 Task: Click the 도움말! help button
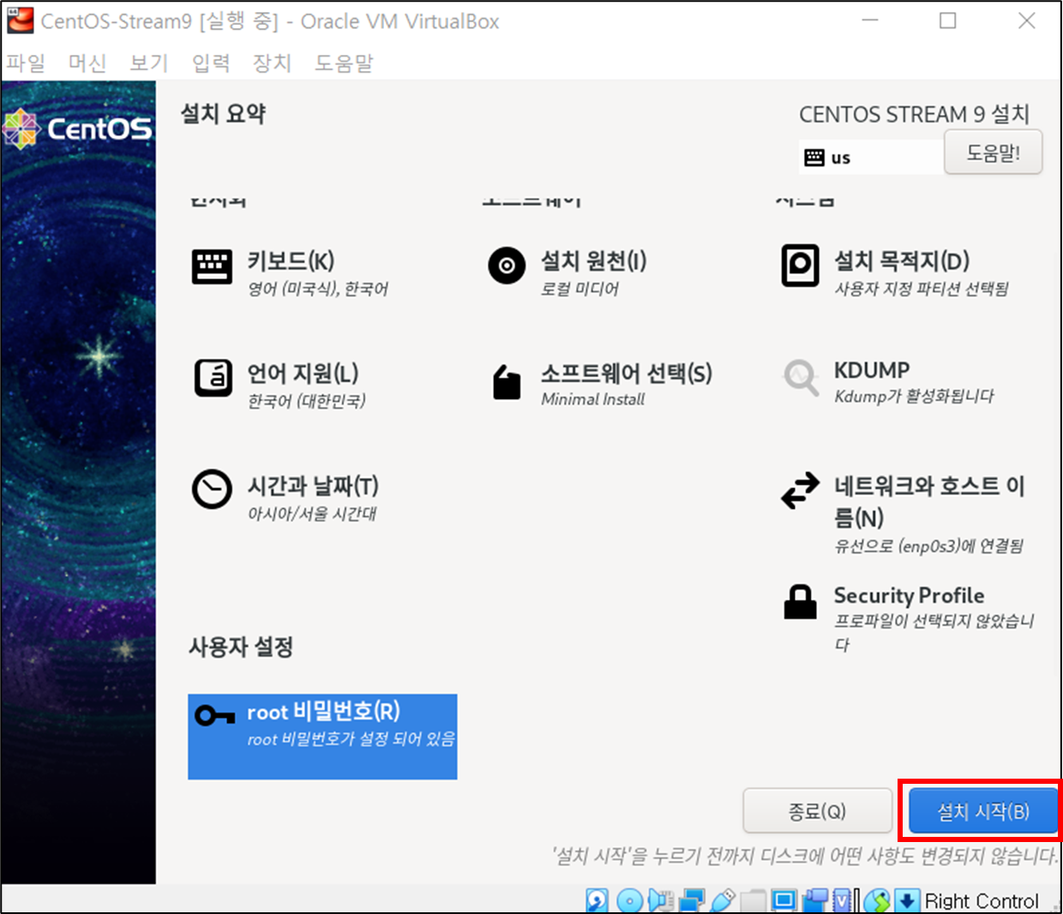(x=994, y=152)
